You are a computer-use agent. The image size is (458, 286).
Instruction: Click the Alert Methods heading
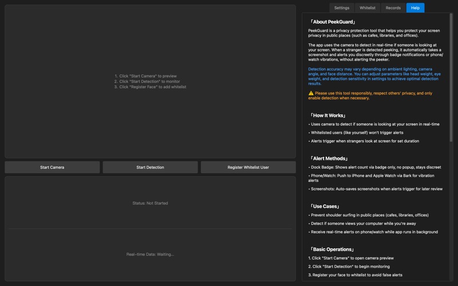click(x=329, y=158)
